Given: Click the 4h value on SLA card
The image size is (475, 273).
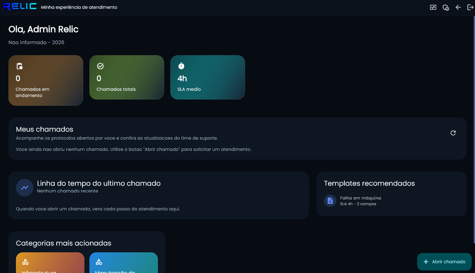Looking at the screenshot, I should [x=182, y=78].
